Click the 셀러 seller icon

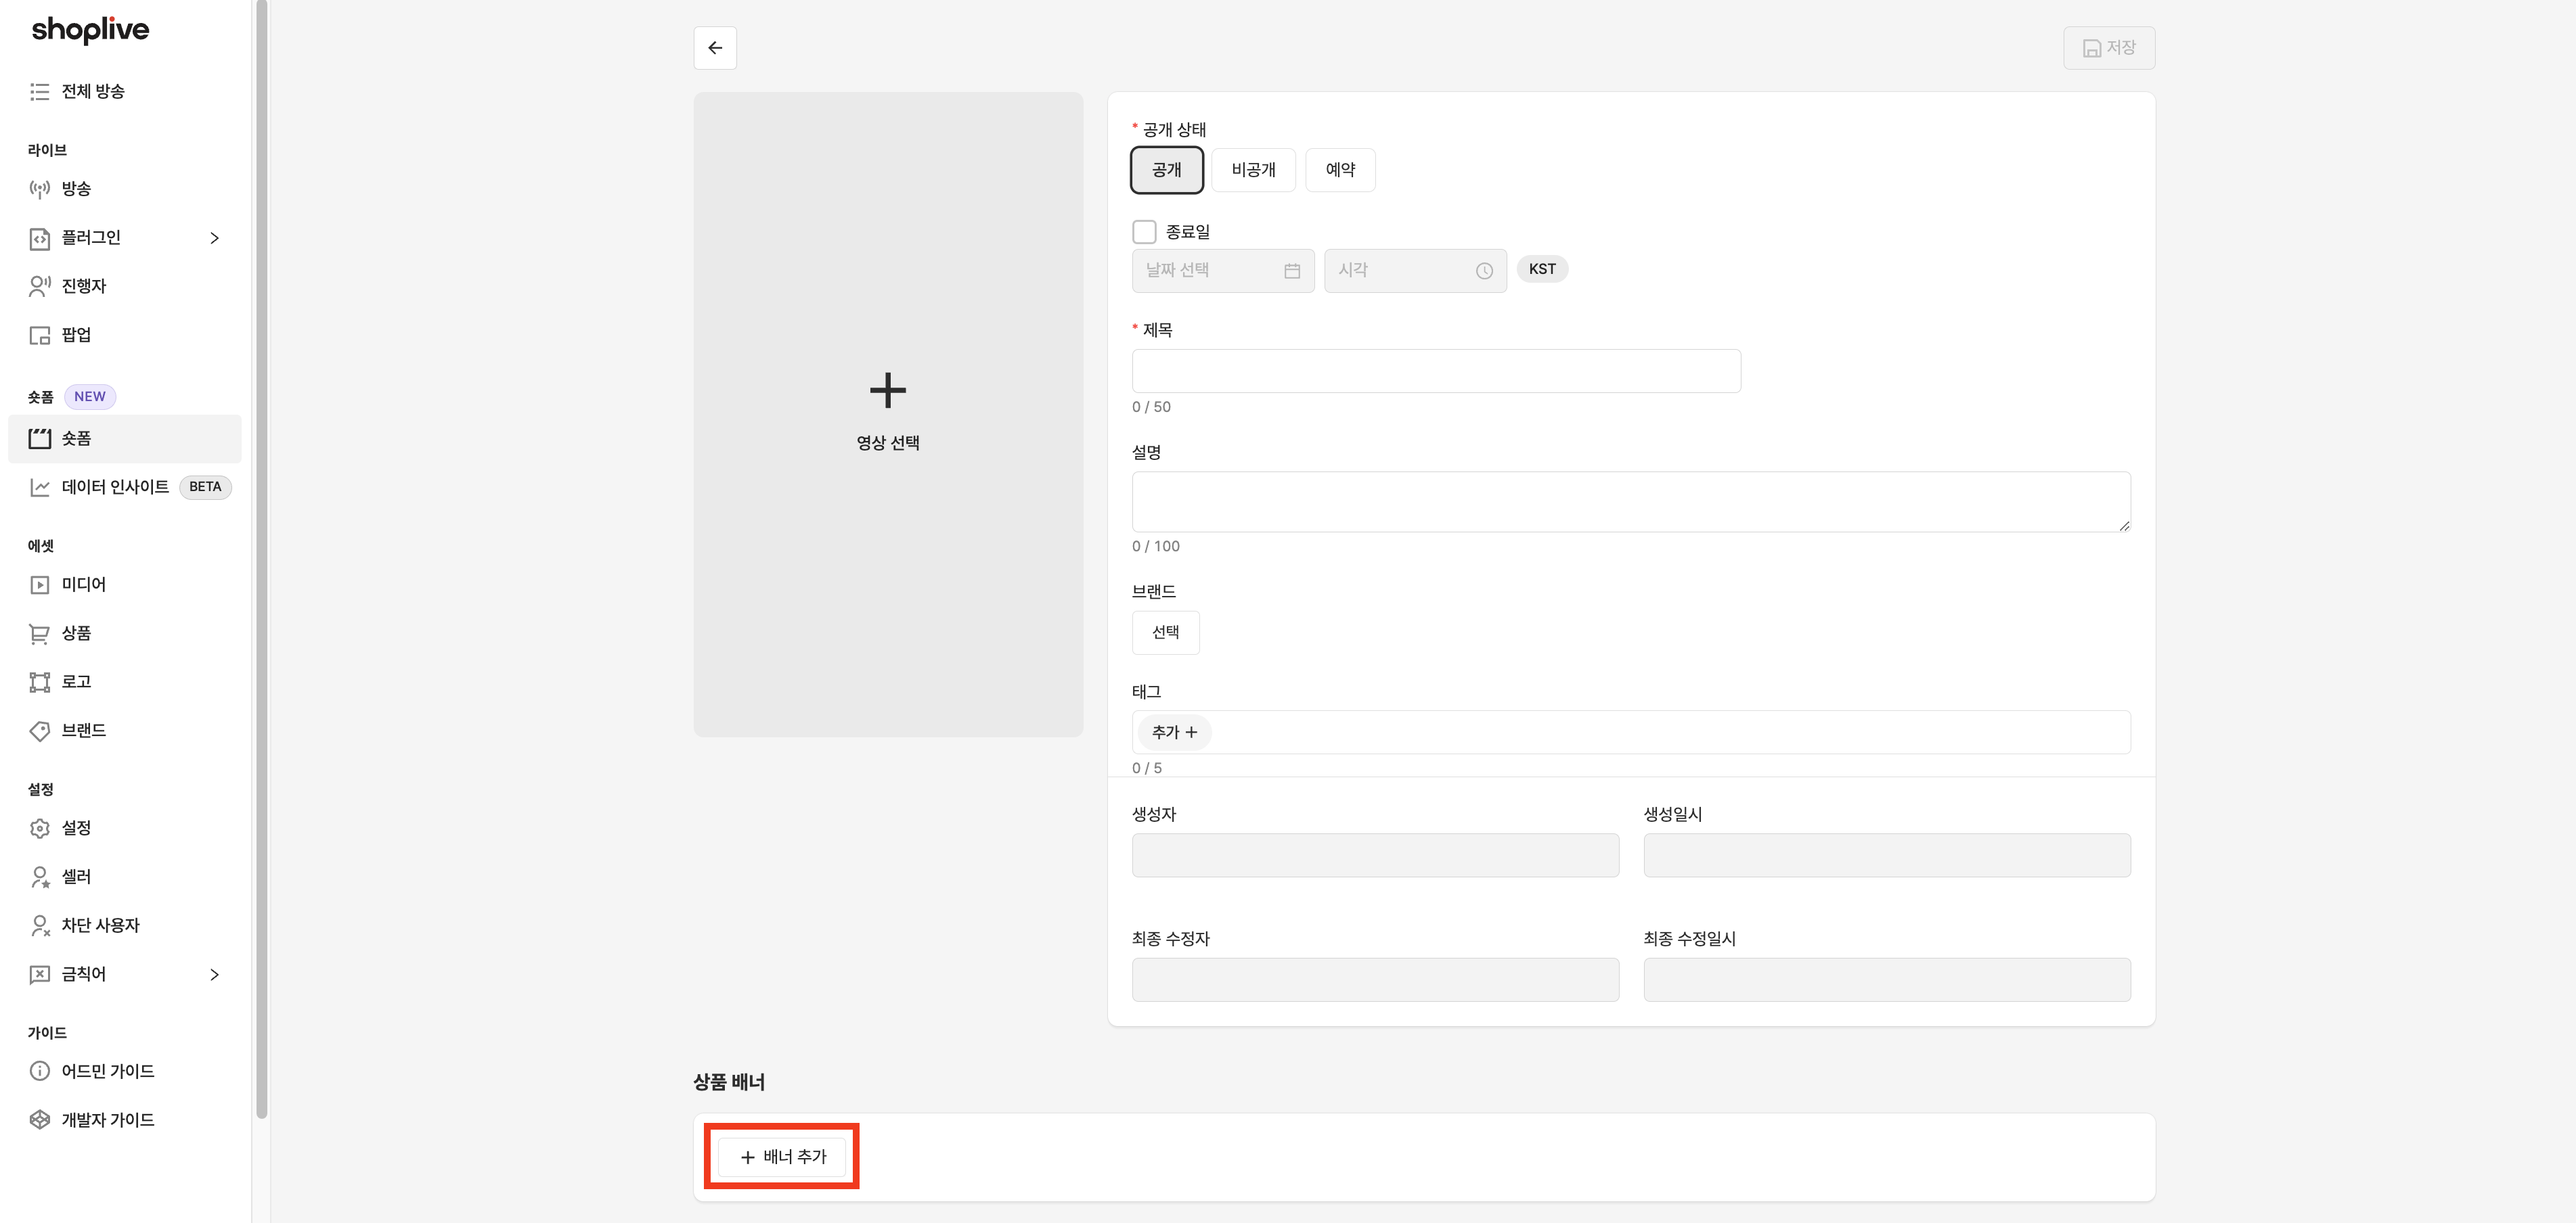(40, 877)
